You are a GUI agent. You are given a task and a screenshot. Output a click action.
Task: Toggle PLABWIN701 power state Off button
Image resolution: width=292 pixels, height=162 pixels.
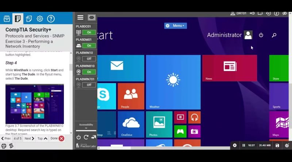89,85
